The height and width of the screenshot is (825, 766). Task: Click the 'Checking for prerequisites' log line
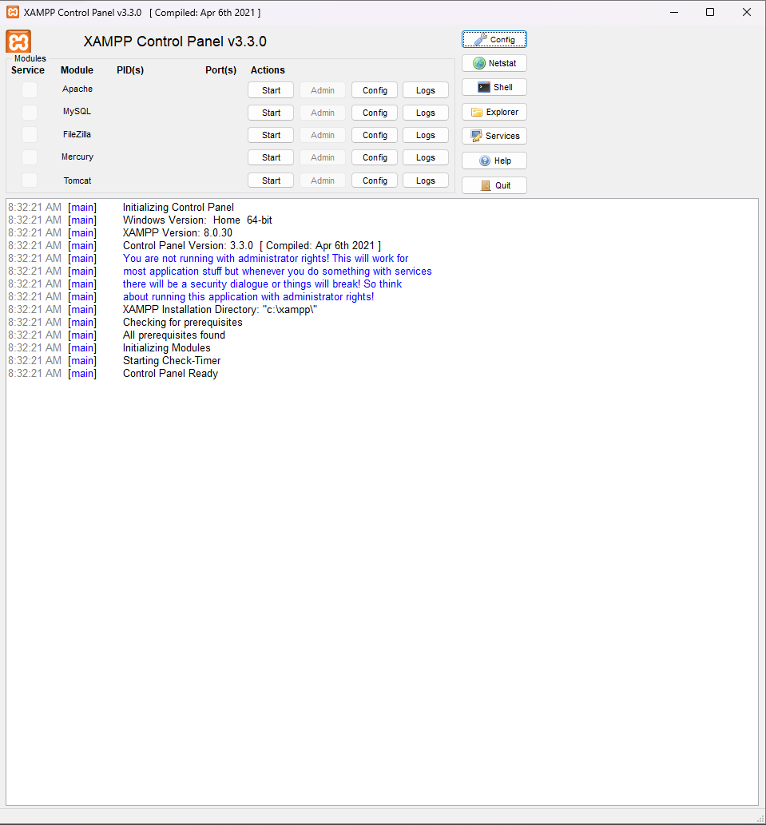click(x=183, y=322)
